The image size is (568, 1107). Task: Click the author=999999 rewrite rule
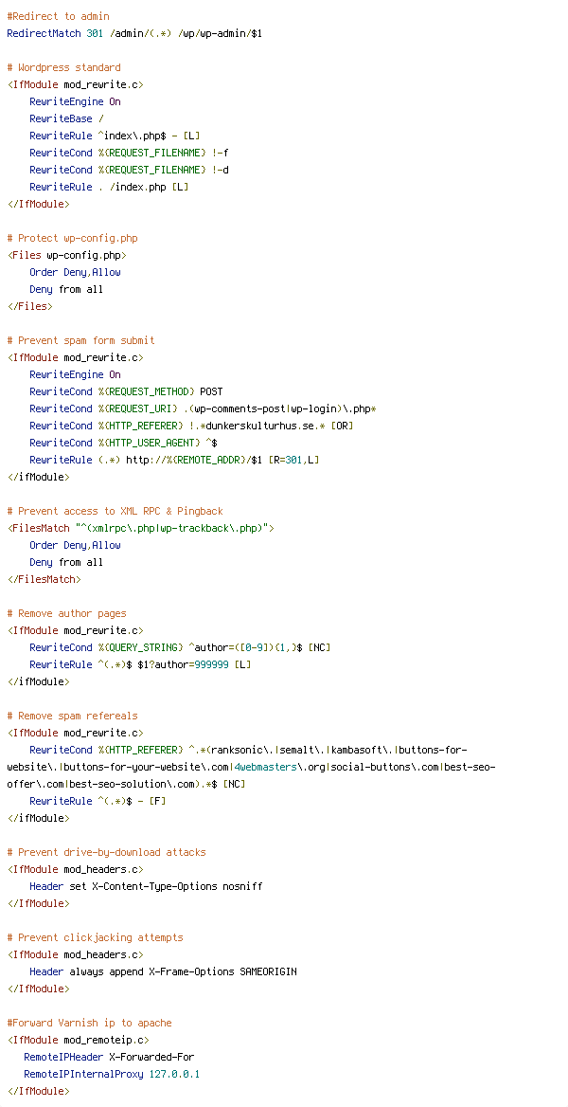click(x=140, y=664)
